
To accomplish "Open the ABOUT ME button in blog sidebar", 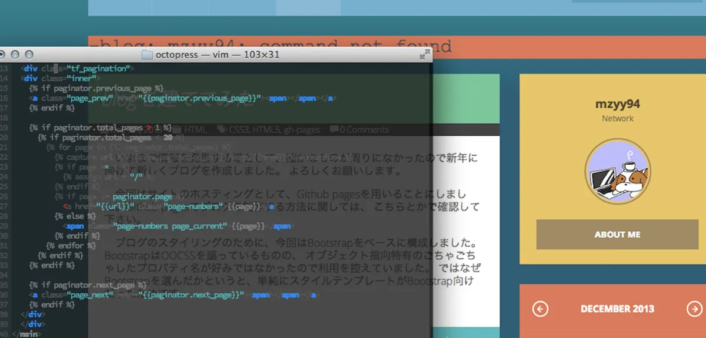I will point(617,235).
